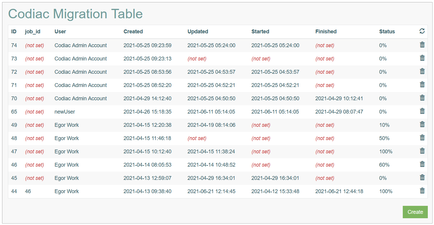Delete migration row with ID 70
This screenshot has height=225, width=434.
click(x=422, y=98)
